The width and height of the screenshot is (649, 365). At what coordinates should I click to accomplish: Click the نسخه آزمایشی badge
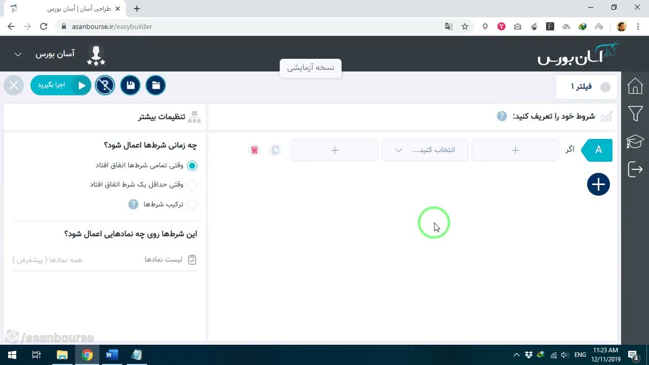point(310,67)
